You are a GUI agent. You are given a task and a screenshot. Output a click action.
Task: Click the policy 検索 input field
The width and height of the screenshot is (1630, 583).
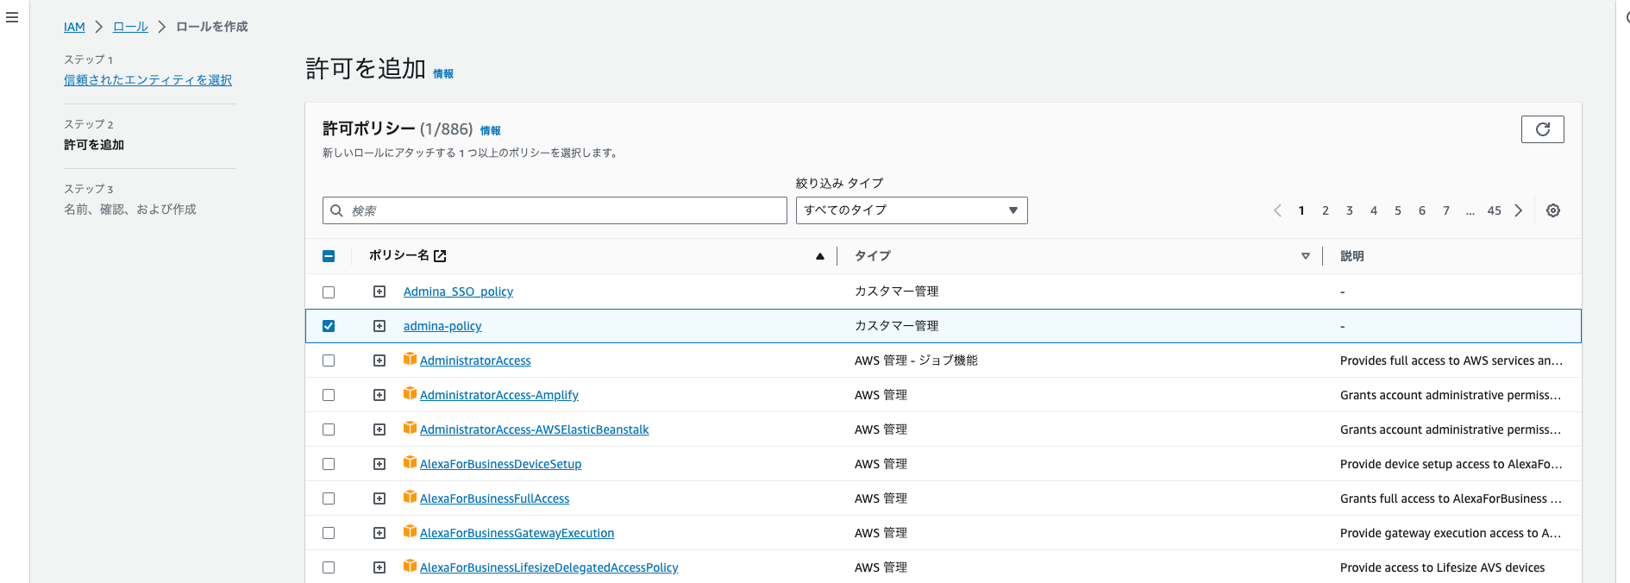[x=555, y=210]
